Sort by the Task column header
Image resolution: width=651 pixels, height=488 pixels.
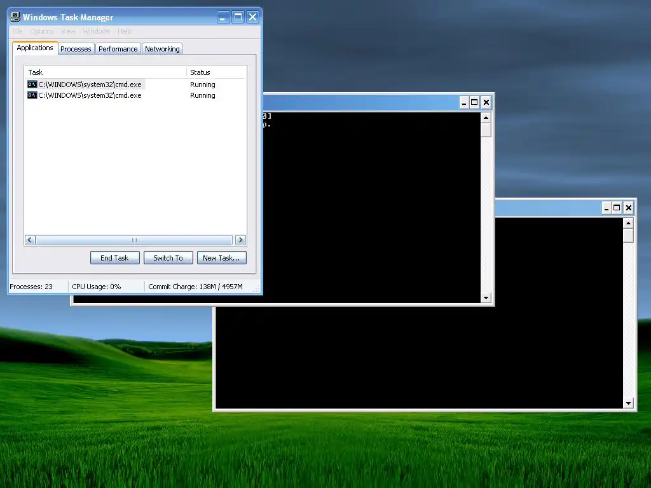tap(106, 72)
